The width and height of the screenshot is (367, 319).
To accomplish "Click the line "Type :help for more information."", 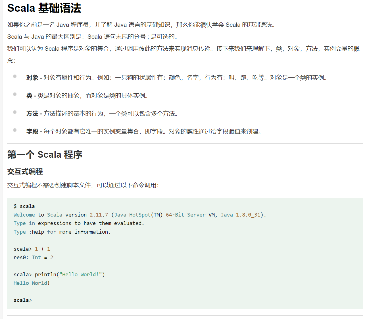I will 62,232.
